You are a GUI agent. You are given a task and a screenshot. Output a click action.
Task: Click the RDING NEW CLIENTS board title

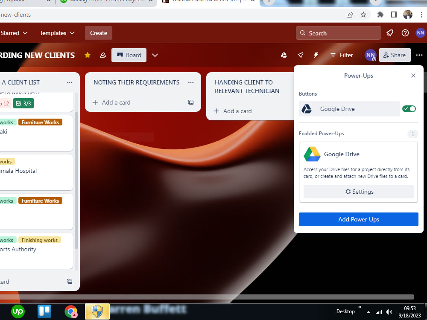[x=37, y=55]
